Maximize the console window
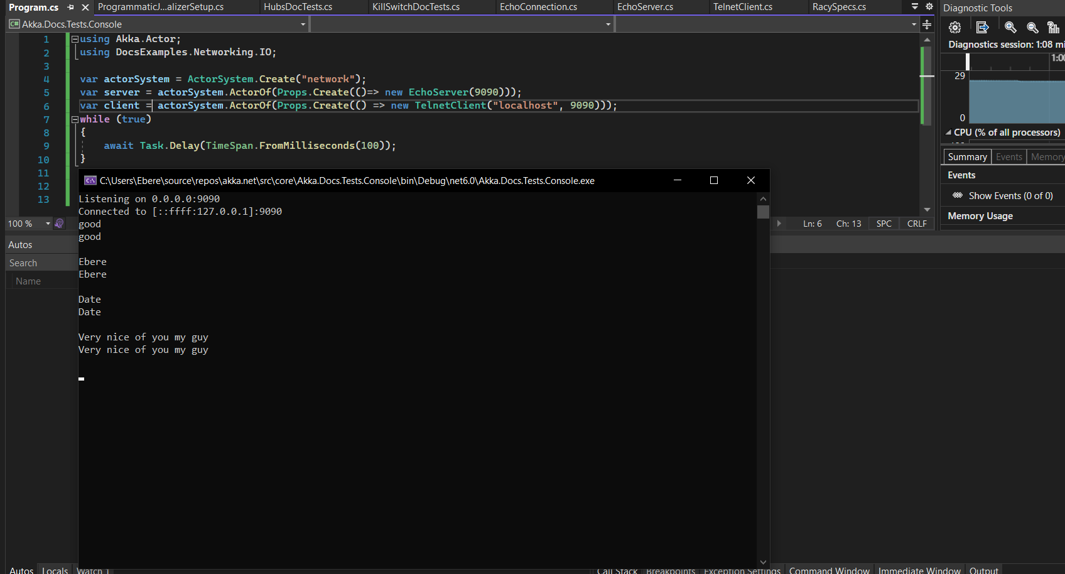 coord(713,180)
